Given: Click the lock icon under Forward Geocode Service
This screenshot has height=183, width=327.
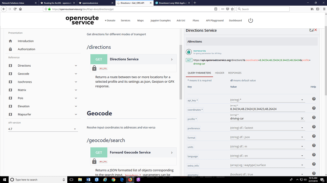Looking at the screenshot, I should pos(94,161).
